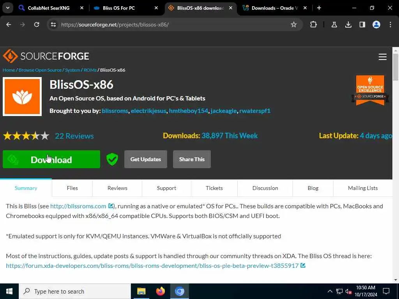Open File Explorer from the taskbar
This screenshot has width=399, height=299.
(x=141, y=291)
